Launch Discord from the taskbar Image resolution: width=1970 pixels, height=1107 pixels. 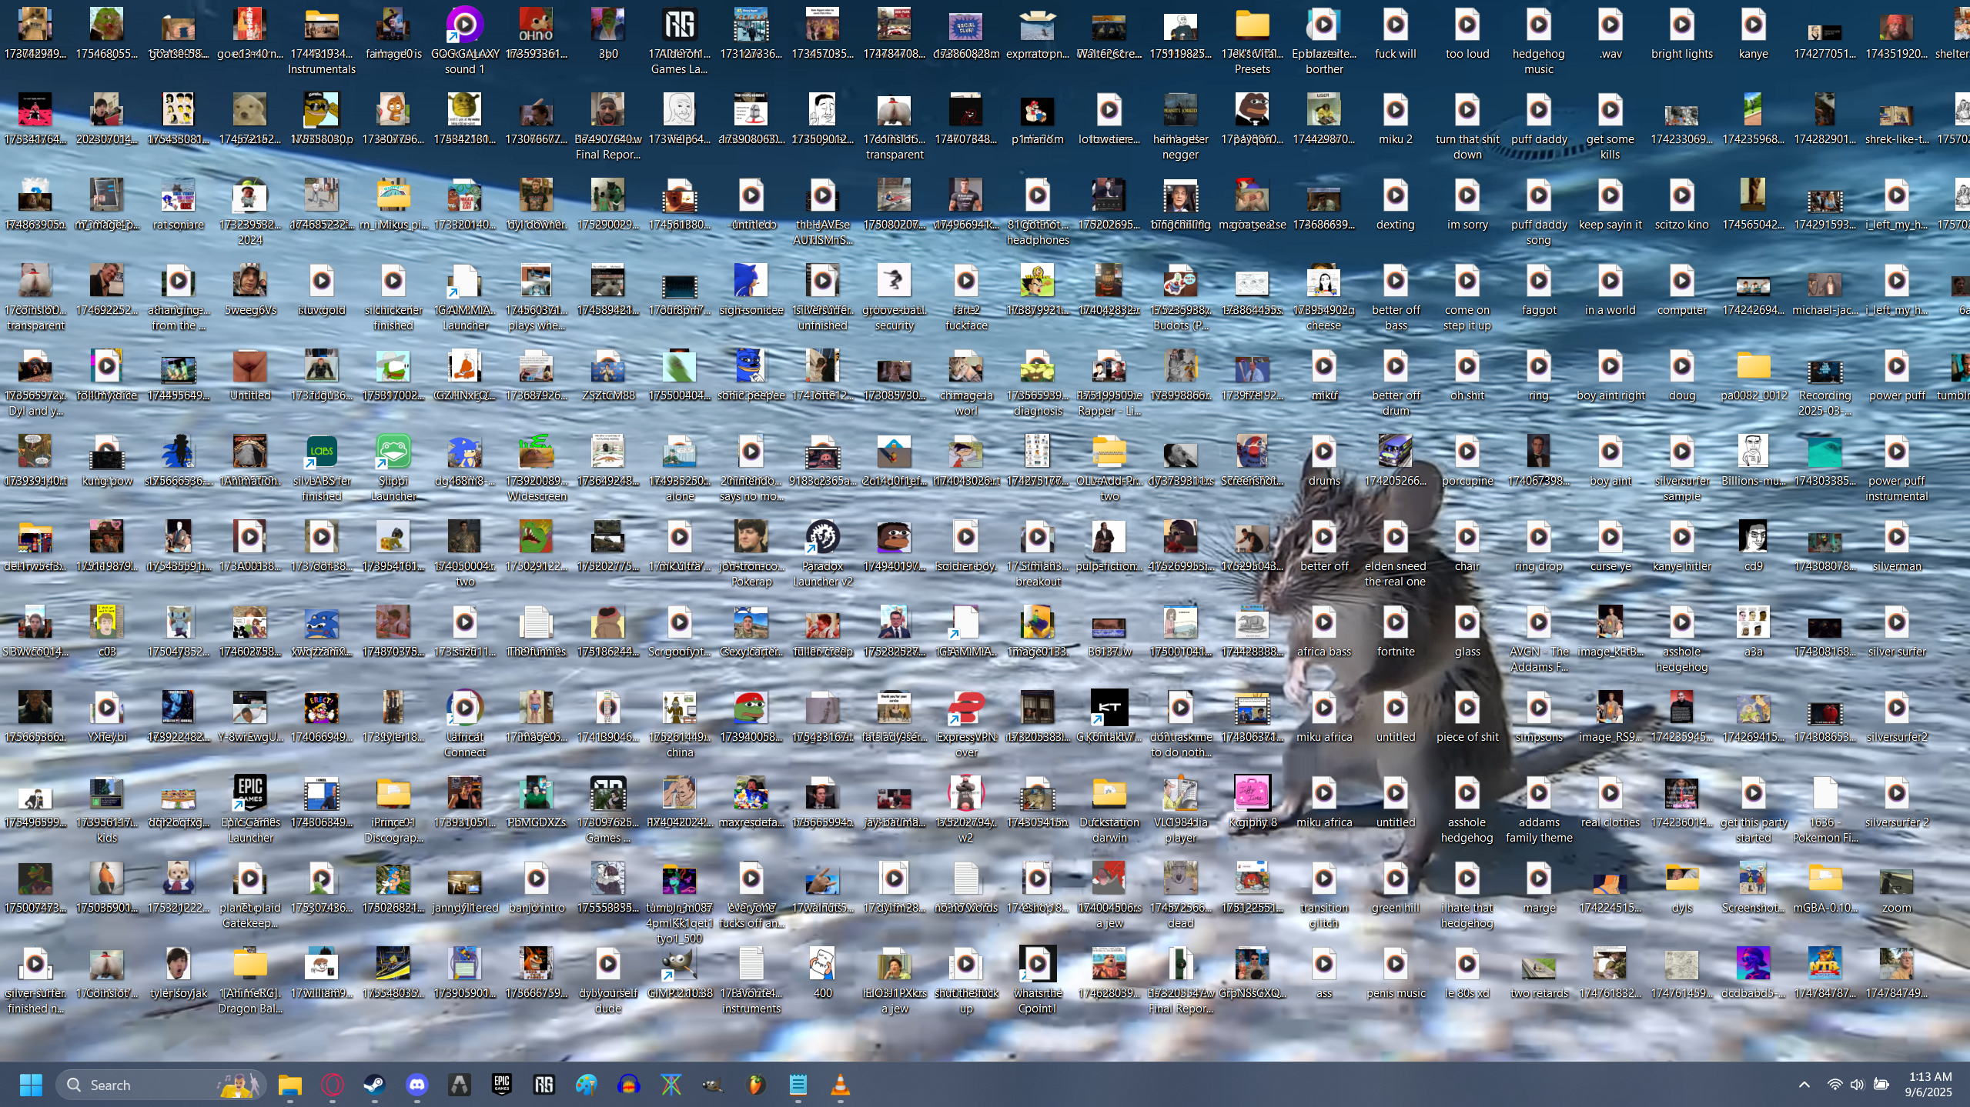(417, 1085)
